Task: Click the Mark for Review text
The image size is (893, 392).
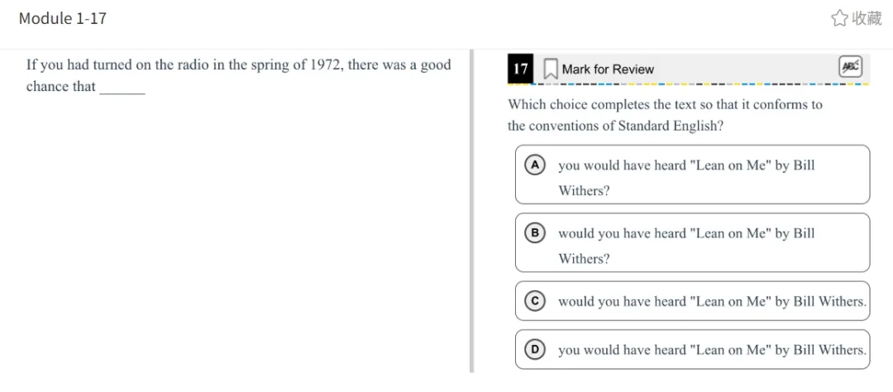Action: 608,69
